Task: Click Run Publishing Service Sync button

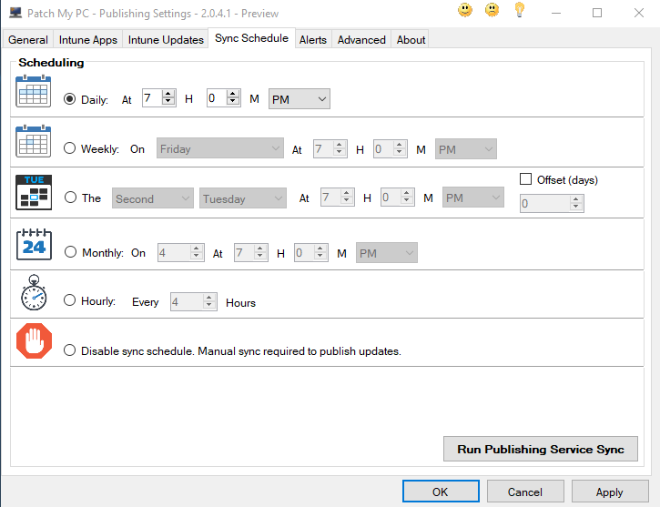Action: (x=541, y=449)
